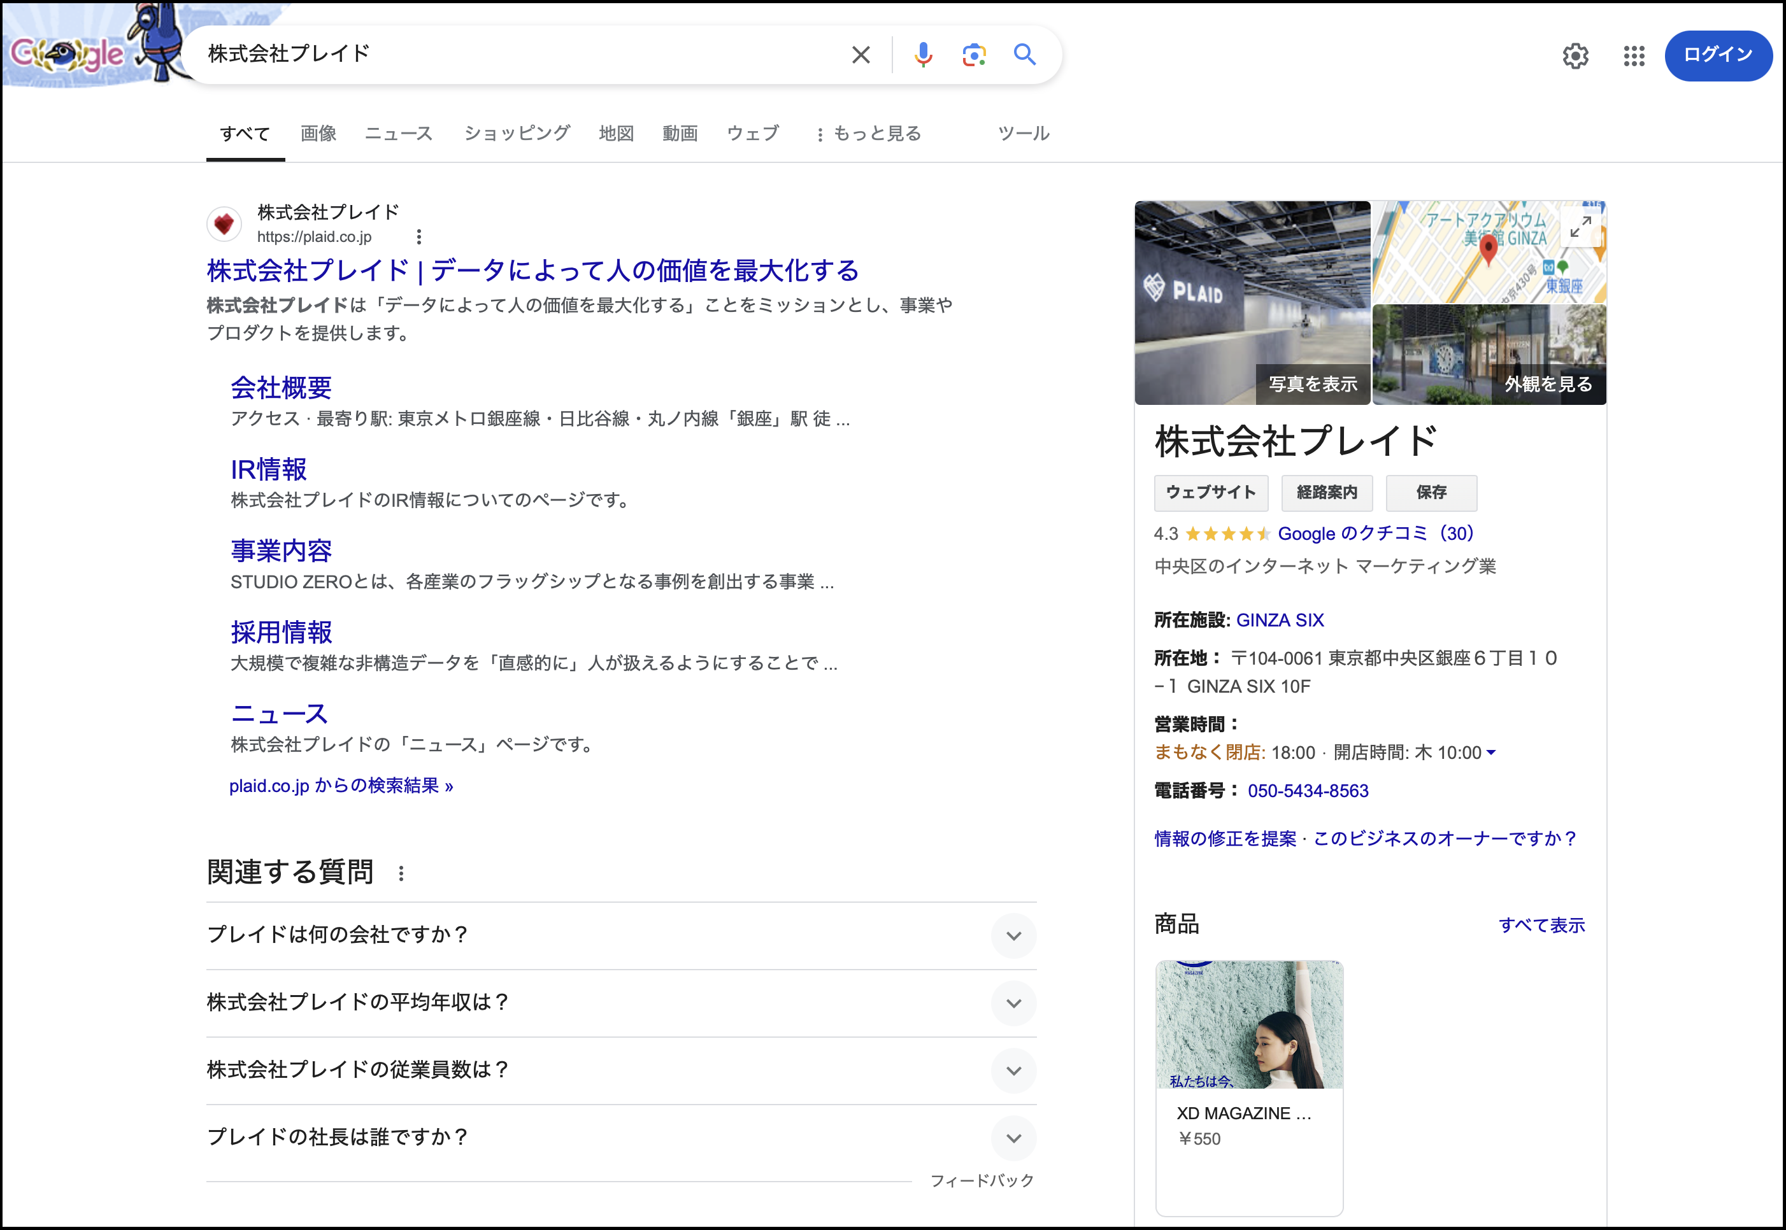1786x1230 pixels.
Task: Open three-dot menu beside 関連する質問
Action: tap(401, 873)
